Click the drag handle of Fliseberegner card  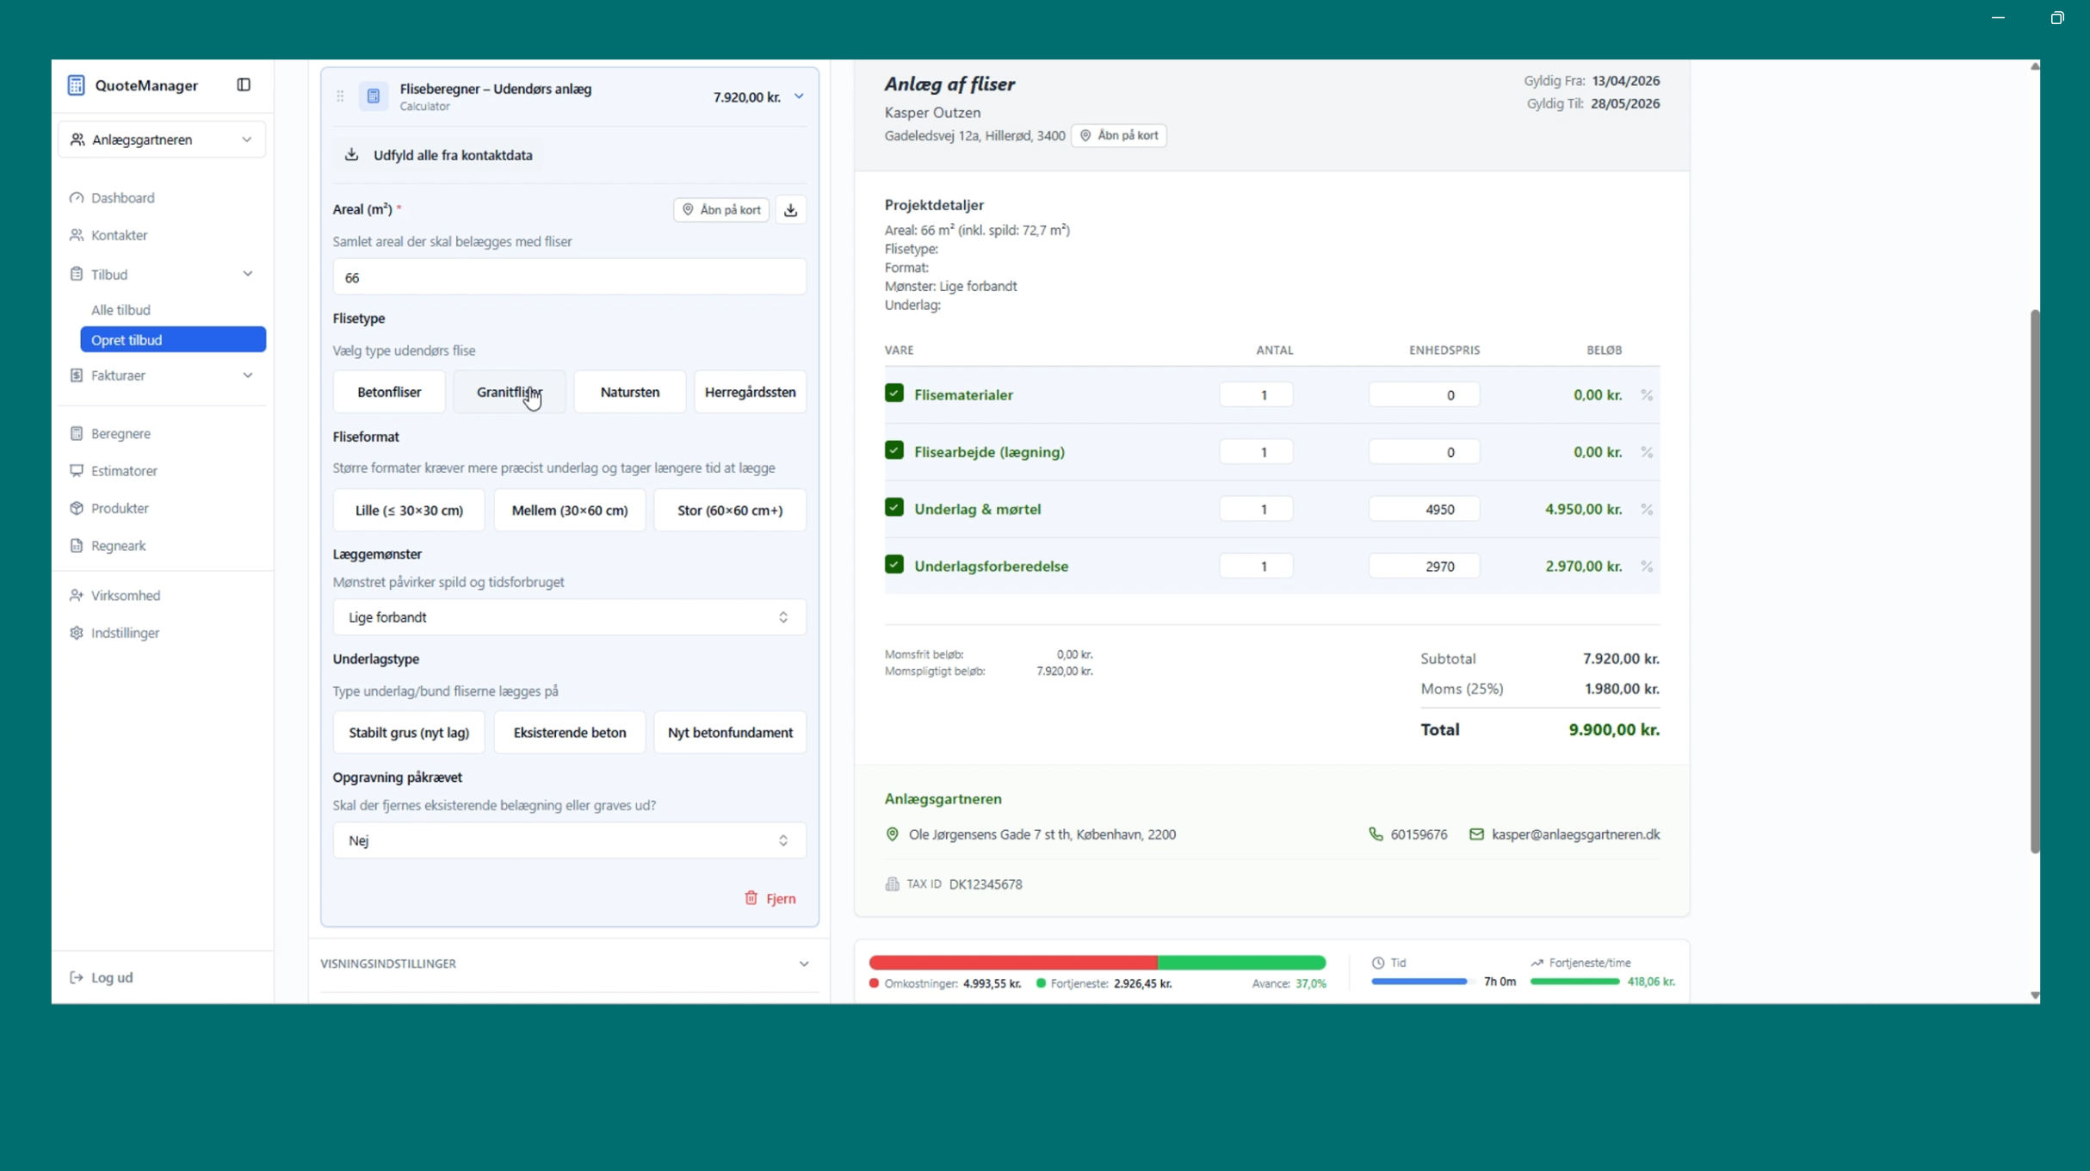[x=340, y=96]
